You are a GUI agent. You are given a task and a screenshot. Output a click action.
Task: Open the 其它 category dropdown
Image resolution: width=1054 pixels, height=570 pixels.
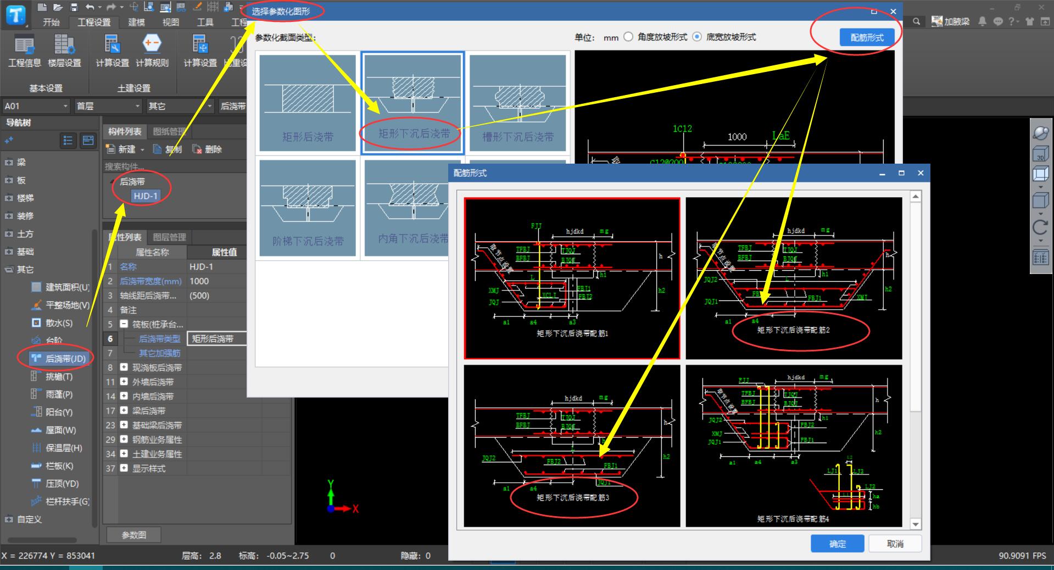click(180, 106)
